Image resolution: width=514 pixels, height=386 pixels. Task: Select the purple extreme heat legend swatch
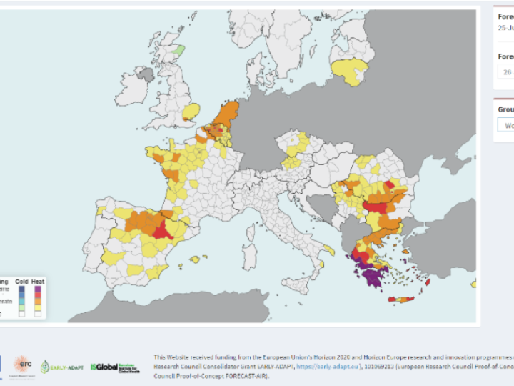[38, 289]
